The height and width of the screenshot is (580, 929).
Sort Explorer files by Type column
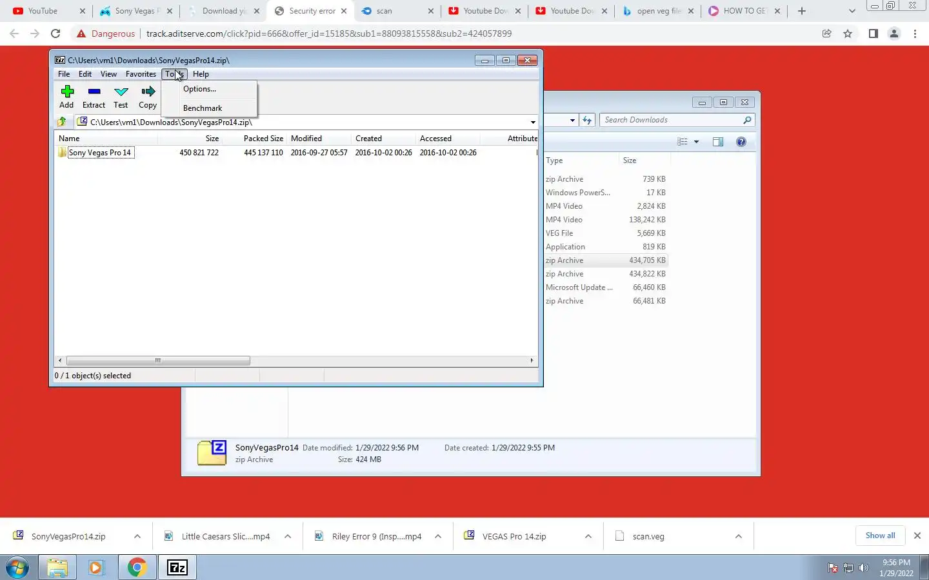click(581, 160)
